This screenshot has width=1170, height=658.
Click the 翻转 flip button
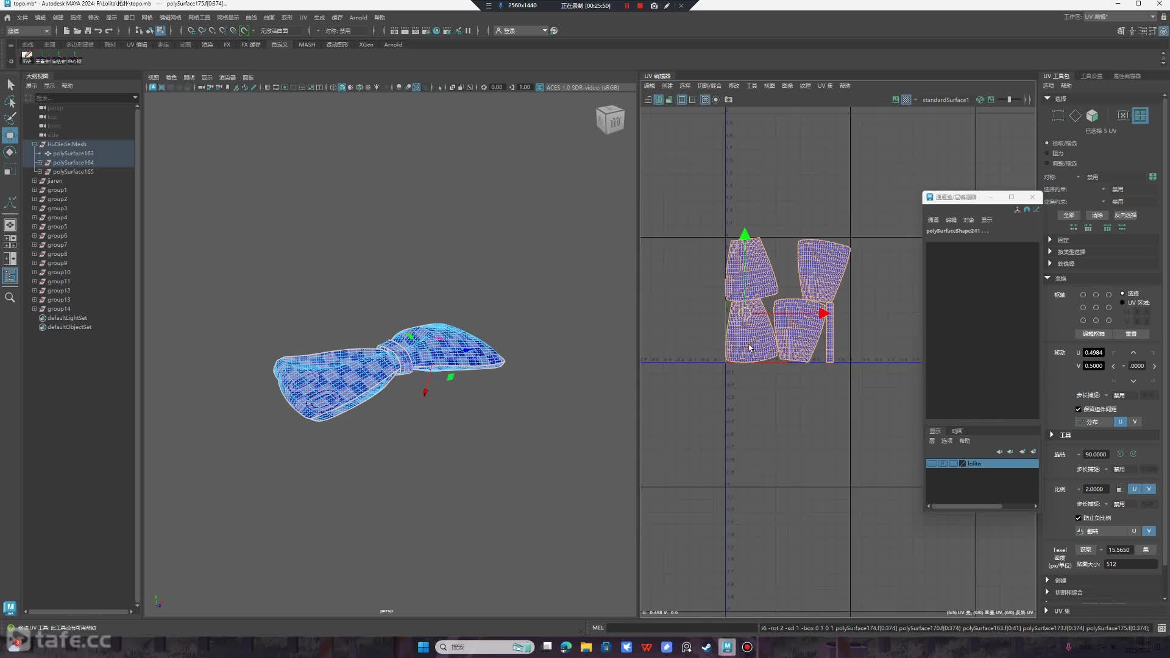1100,531
